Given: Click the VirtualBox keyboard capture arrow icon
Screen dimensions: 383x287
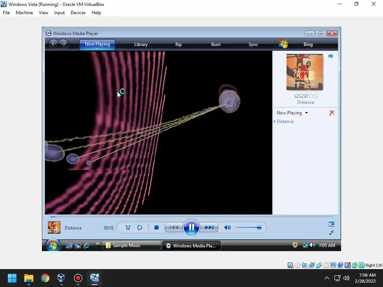Looking at the screenshot, I should pyautogui.click(x=362, y=265).
